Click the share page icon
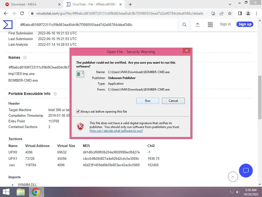Image resolution: width=262 pixels, height=197 pixels. [x=222, y=13]
